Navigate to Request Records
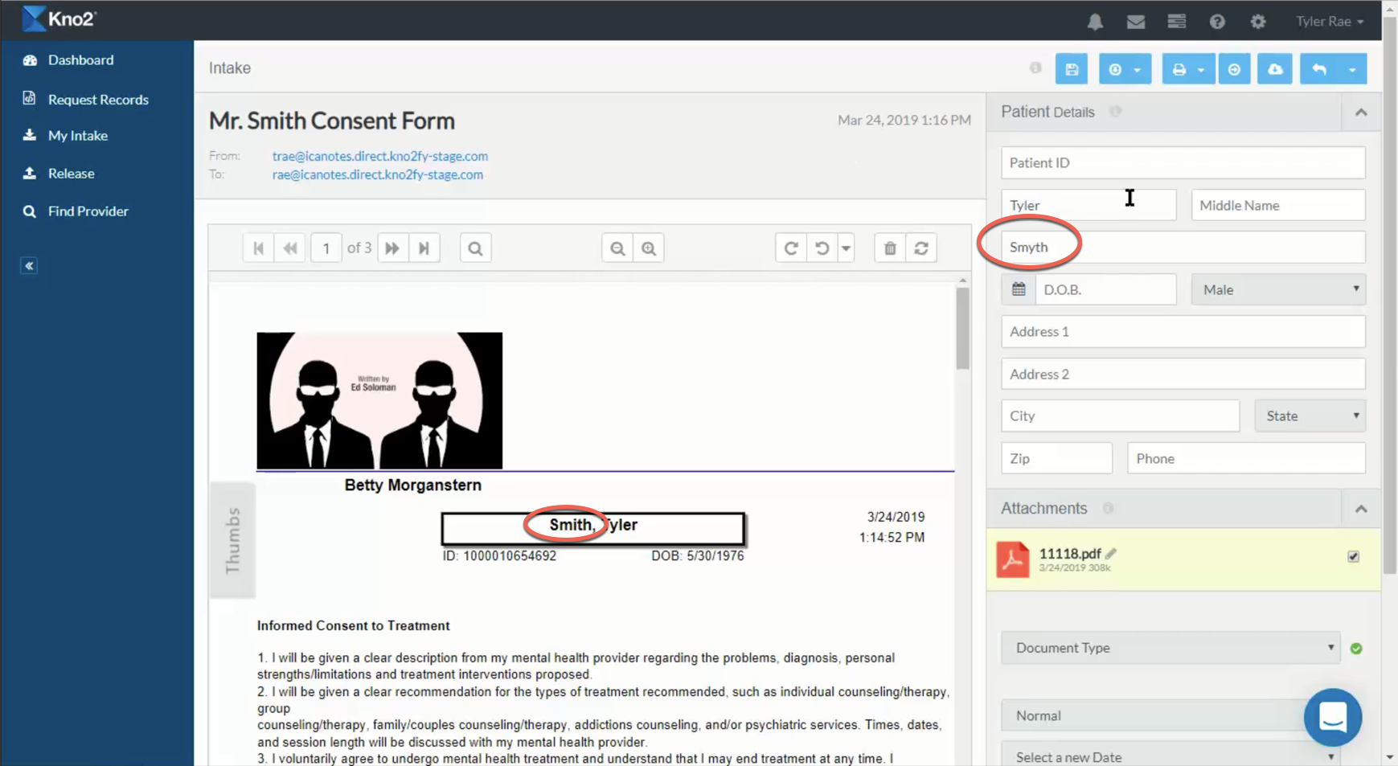1398x766 pixels. click(x=98, y=99)
